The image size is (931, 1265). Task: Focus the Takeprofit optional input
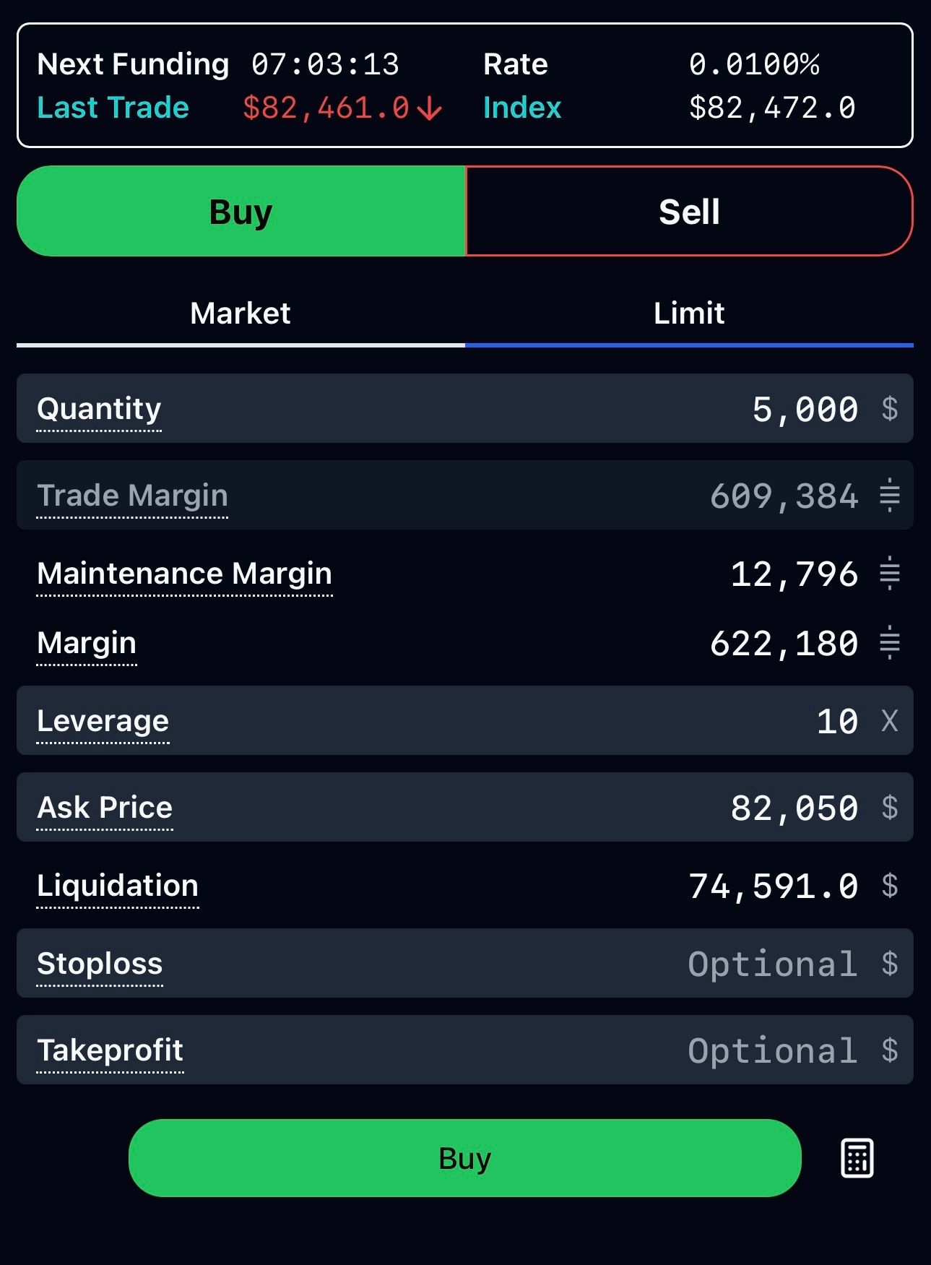772,1050
